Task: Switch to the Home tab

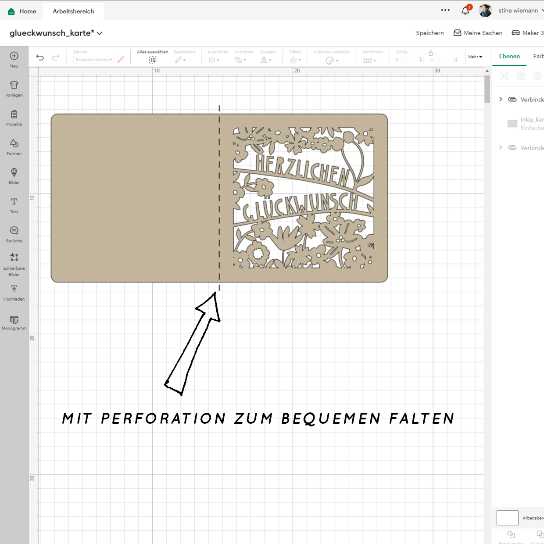Action: 22,11
